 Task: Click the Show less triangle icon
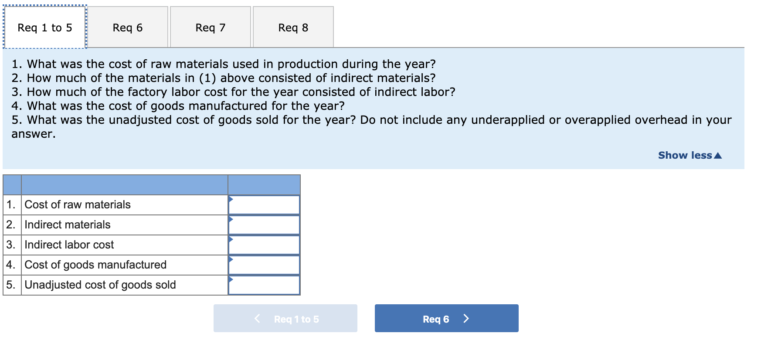click(x=718, y=156)
